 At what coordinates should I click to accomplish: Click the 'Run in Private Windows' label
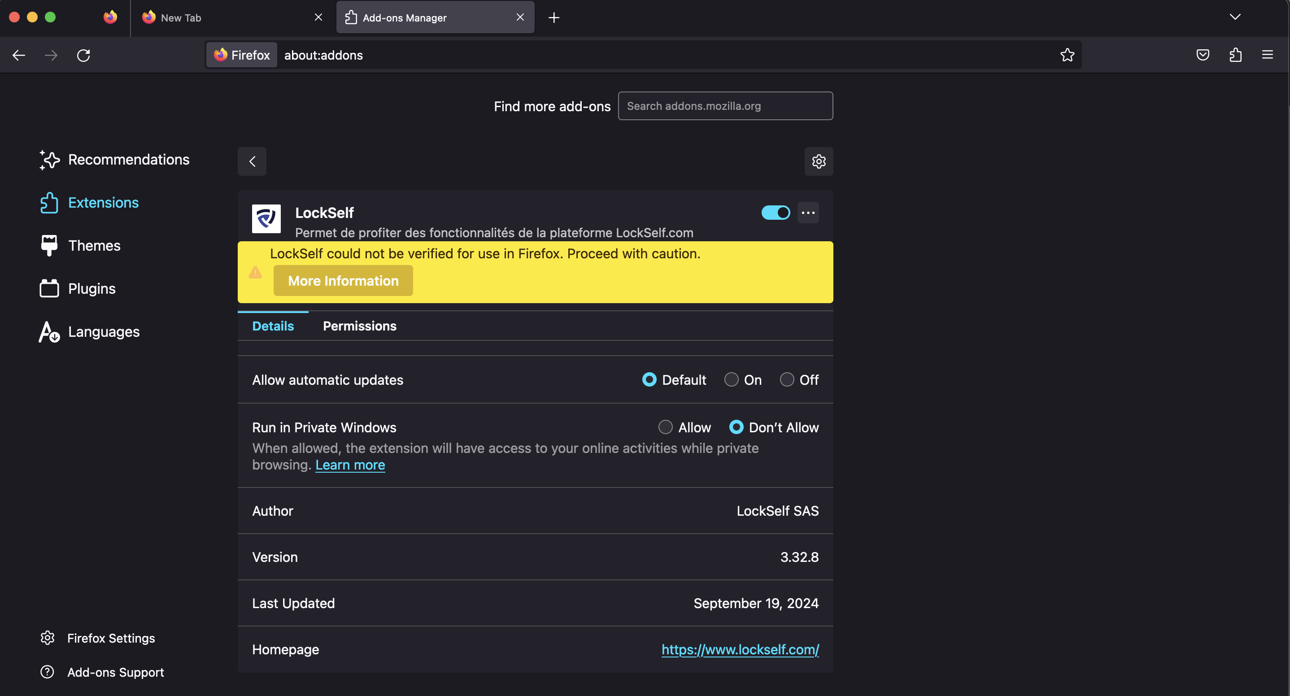click(324, 428)
